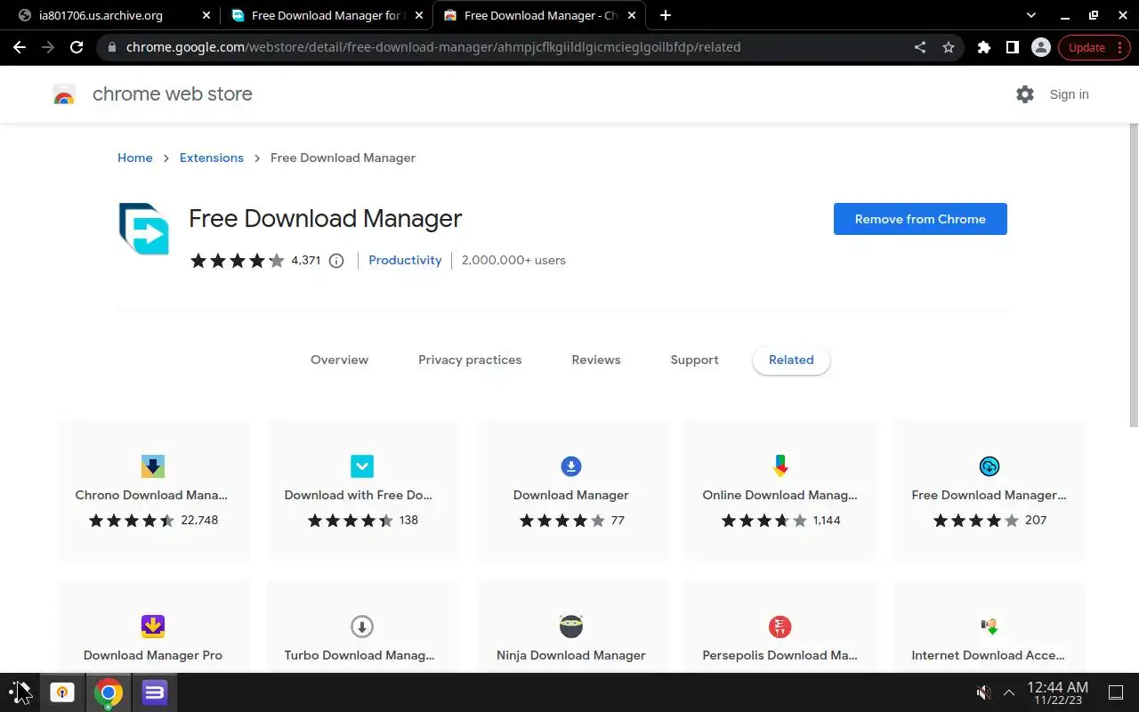Switch to the Overview tab

tap(339, 360)
